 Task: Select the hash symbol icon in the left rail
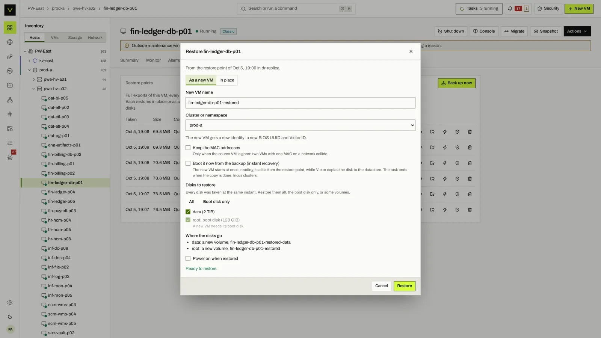click(10, 114)
